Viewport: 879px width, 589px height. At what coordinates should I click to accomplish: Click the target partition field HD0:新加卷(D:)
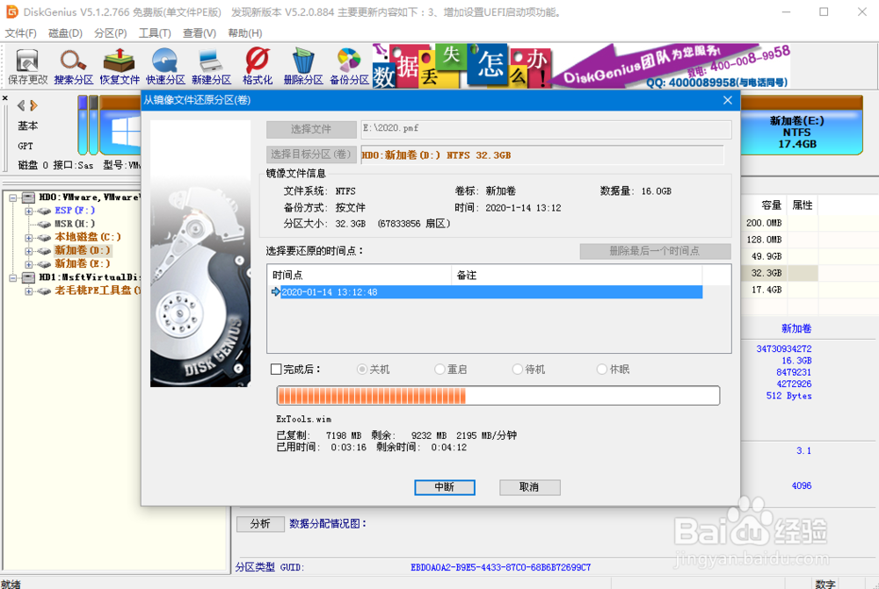(541, 155)
